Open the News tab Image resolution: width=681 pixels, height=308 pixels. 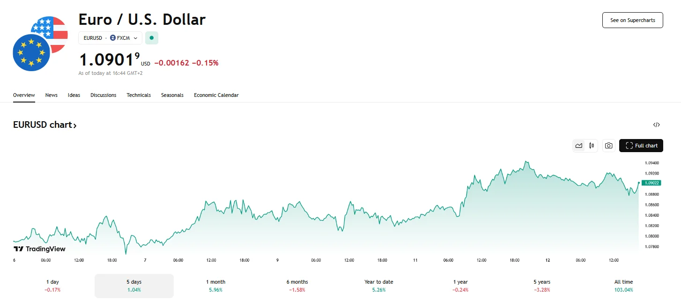(52, 95)
